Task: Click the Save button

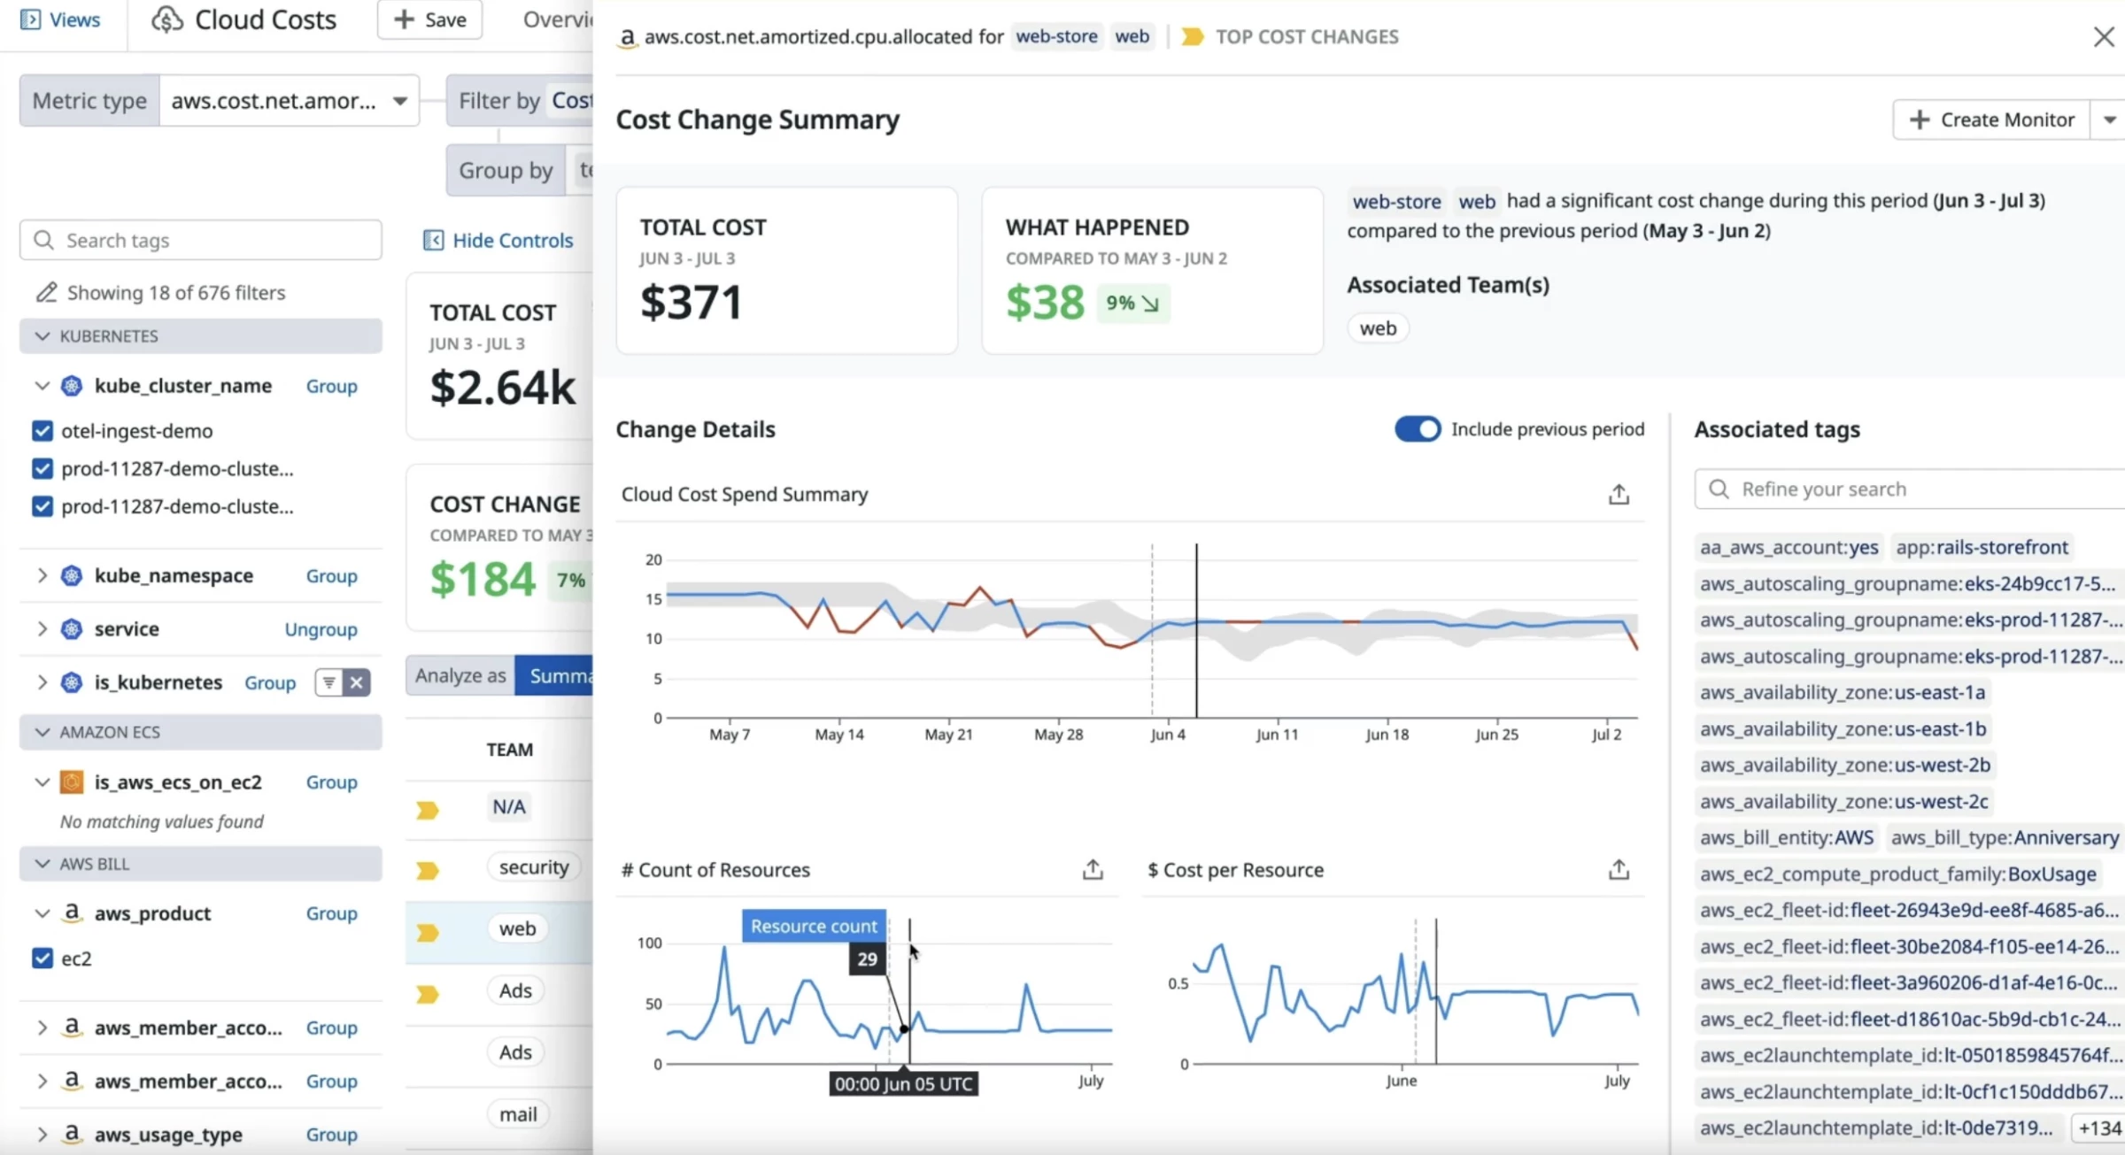Action: (x=429, y=19)
